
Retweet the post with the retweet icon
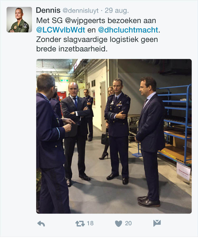(80, 224)
